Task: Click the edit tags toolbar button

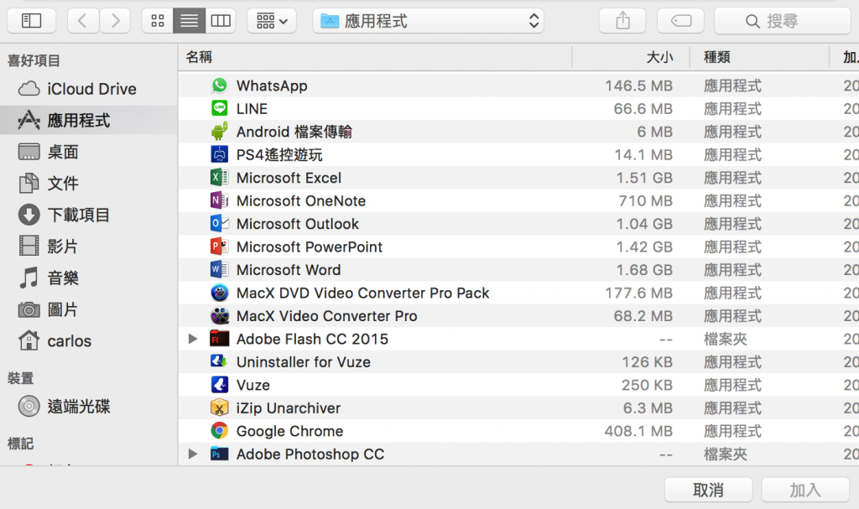Action: point(680,21)
